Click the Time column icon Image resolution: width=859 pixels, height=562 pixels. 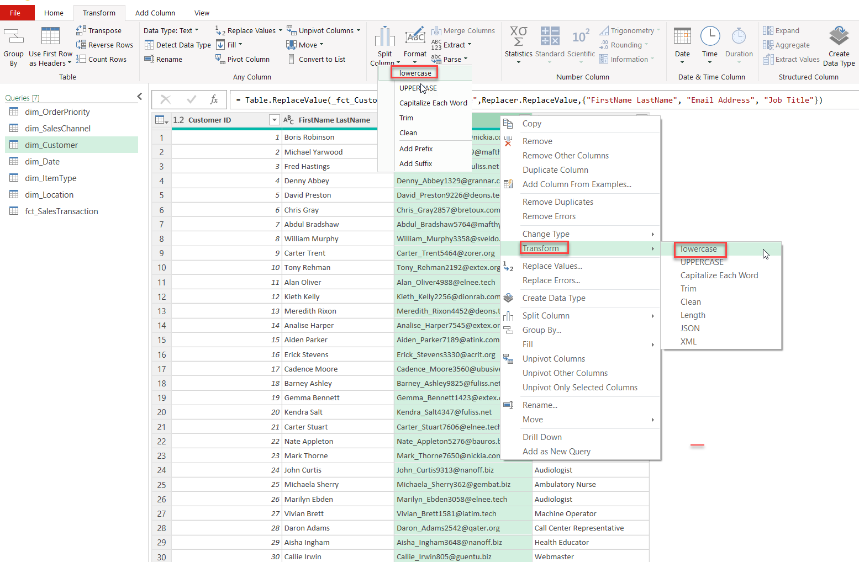pos(710,36)
